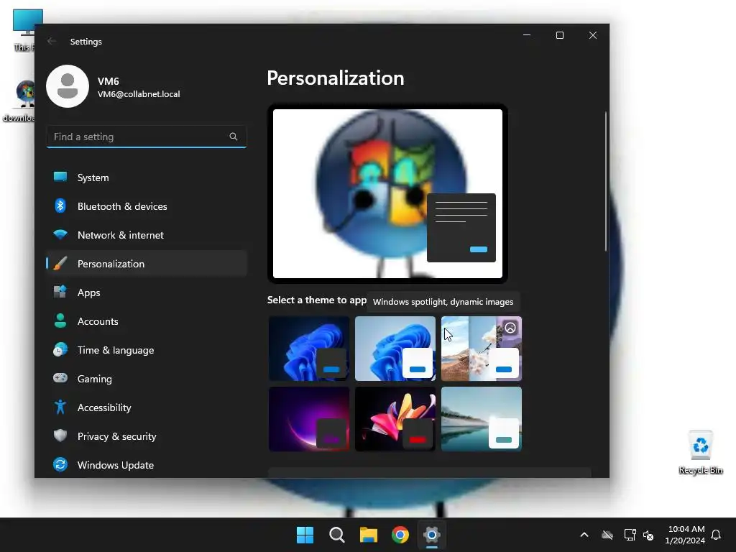Viewport: 736px width, 552px height.
Task: Open taskbar Search
Action: click(336, 535)
